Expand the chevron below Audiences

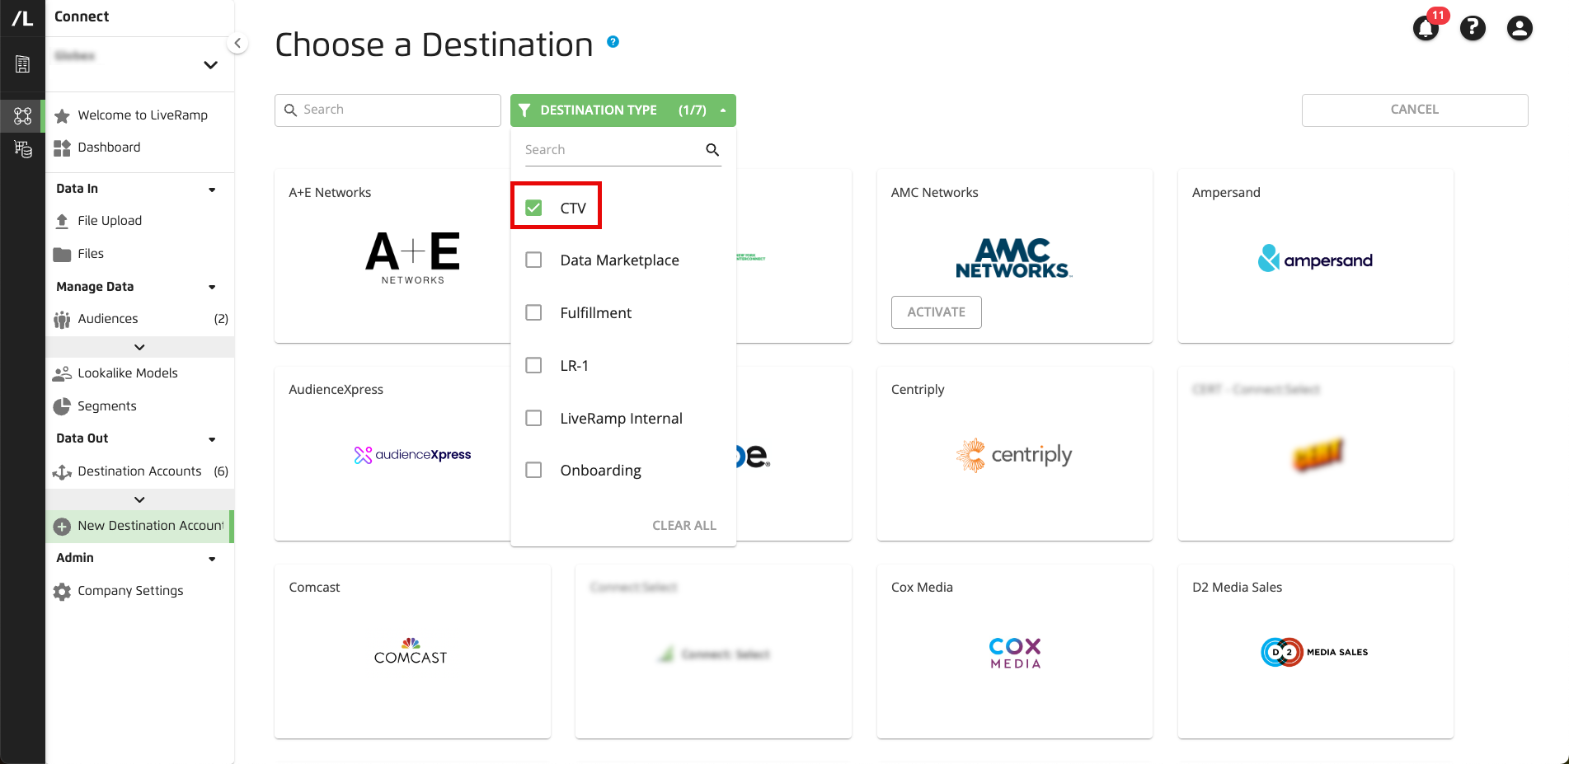(139, 347)
